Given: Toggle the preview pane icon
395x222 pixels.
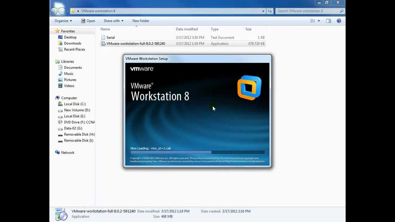Looking at the screenshot, I should pyautogui.click(x=328, y=21).
